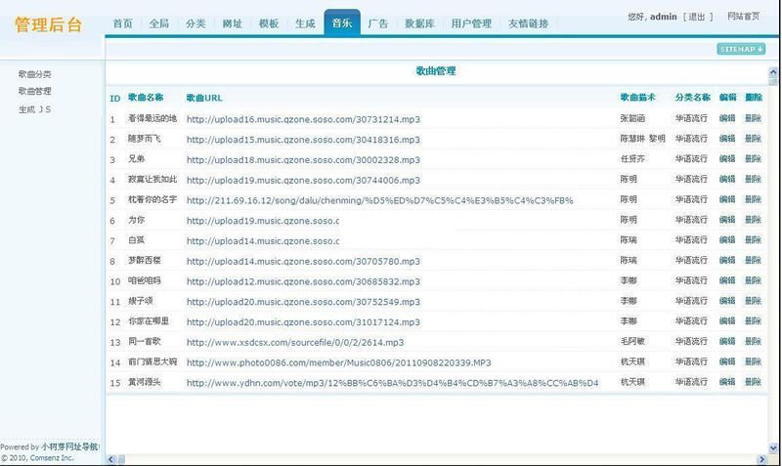Screen dimensions: 782x466
Task: Click the 歌曲URL column header
Action: 204,98
